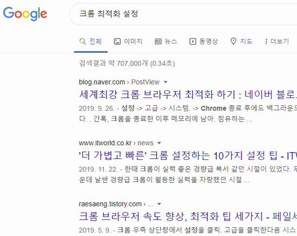Image resolution: width=297 pixels, height=236 pixels.
Task: Open dropdown arrow next to blog.naver.com PostView
Action: (x=165, y=82)
